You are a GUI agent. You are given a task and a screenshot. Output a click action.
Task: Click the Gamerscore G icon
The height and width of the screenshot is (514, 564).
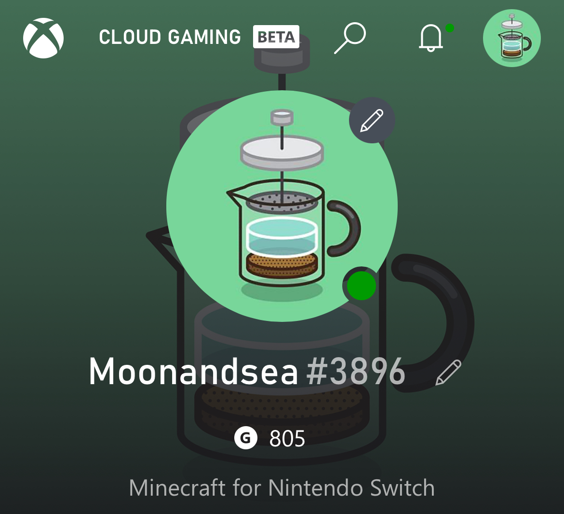[246, 438]
